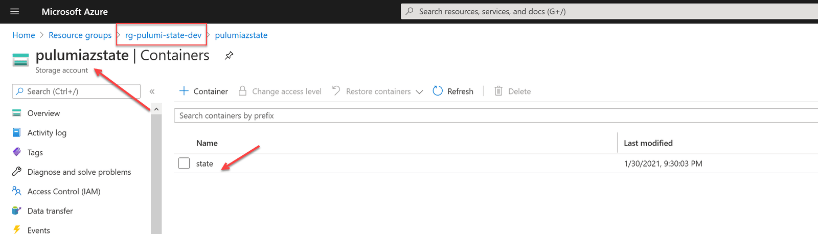Open Diagnose and solve problems wrench
Image resolution: width=818 pixels, height=234 pixels.
click(x=17, y=172)
